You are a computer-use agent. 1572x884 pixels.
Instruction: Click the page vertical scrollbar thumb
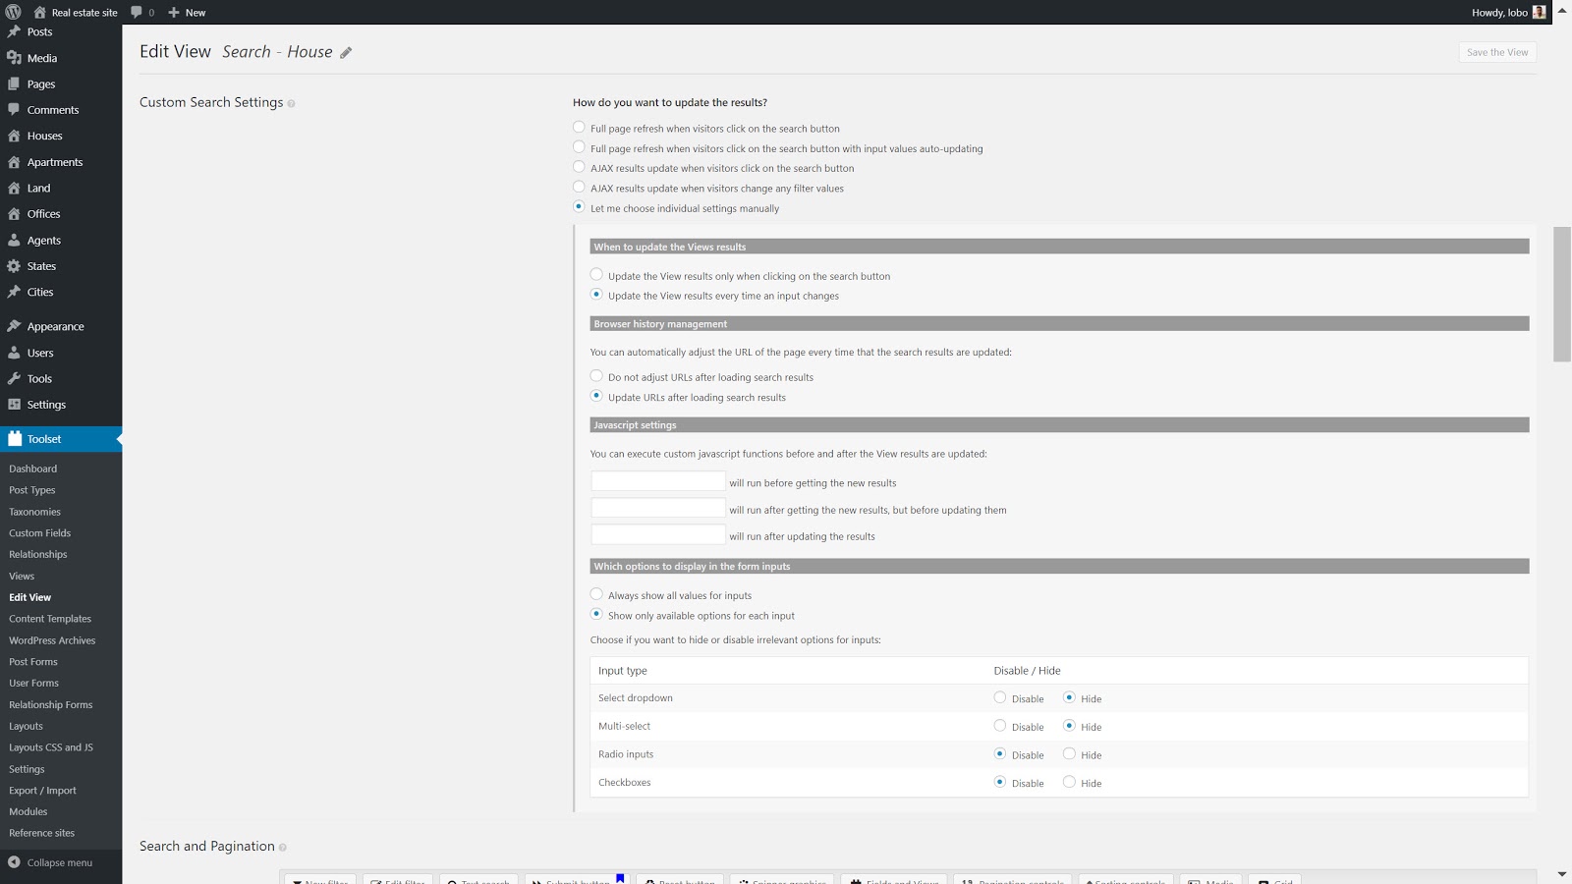pyautogui.click(x=1561, y=295)
